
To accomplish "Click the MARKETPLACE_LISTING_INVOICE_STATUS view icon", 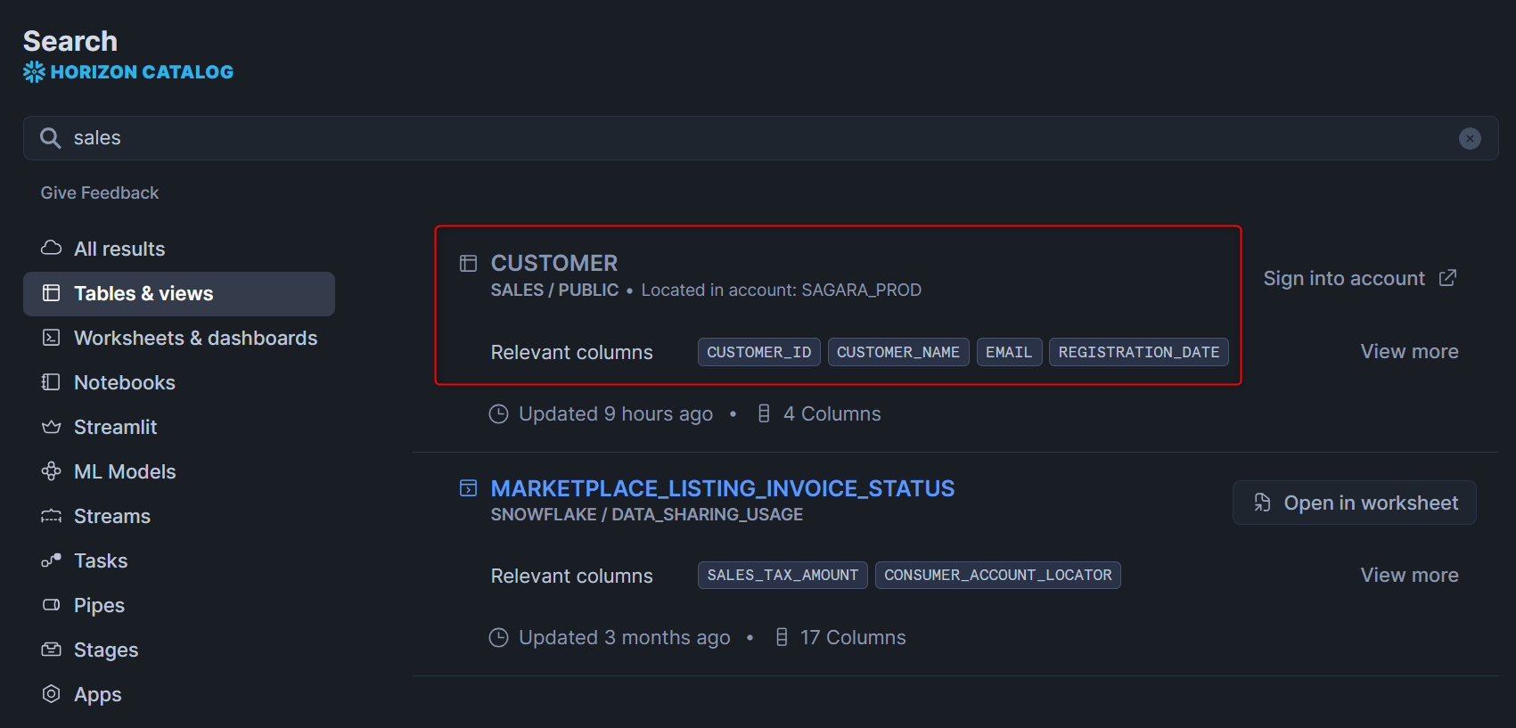I will coord(468,488).
